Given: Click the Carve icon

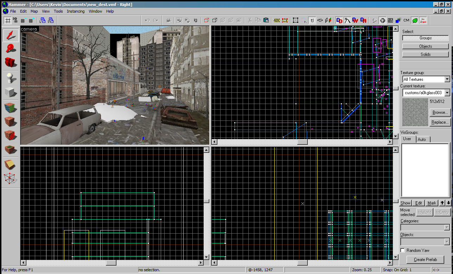Looking at the screenshot, I should point(168,20).
